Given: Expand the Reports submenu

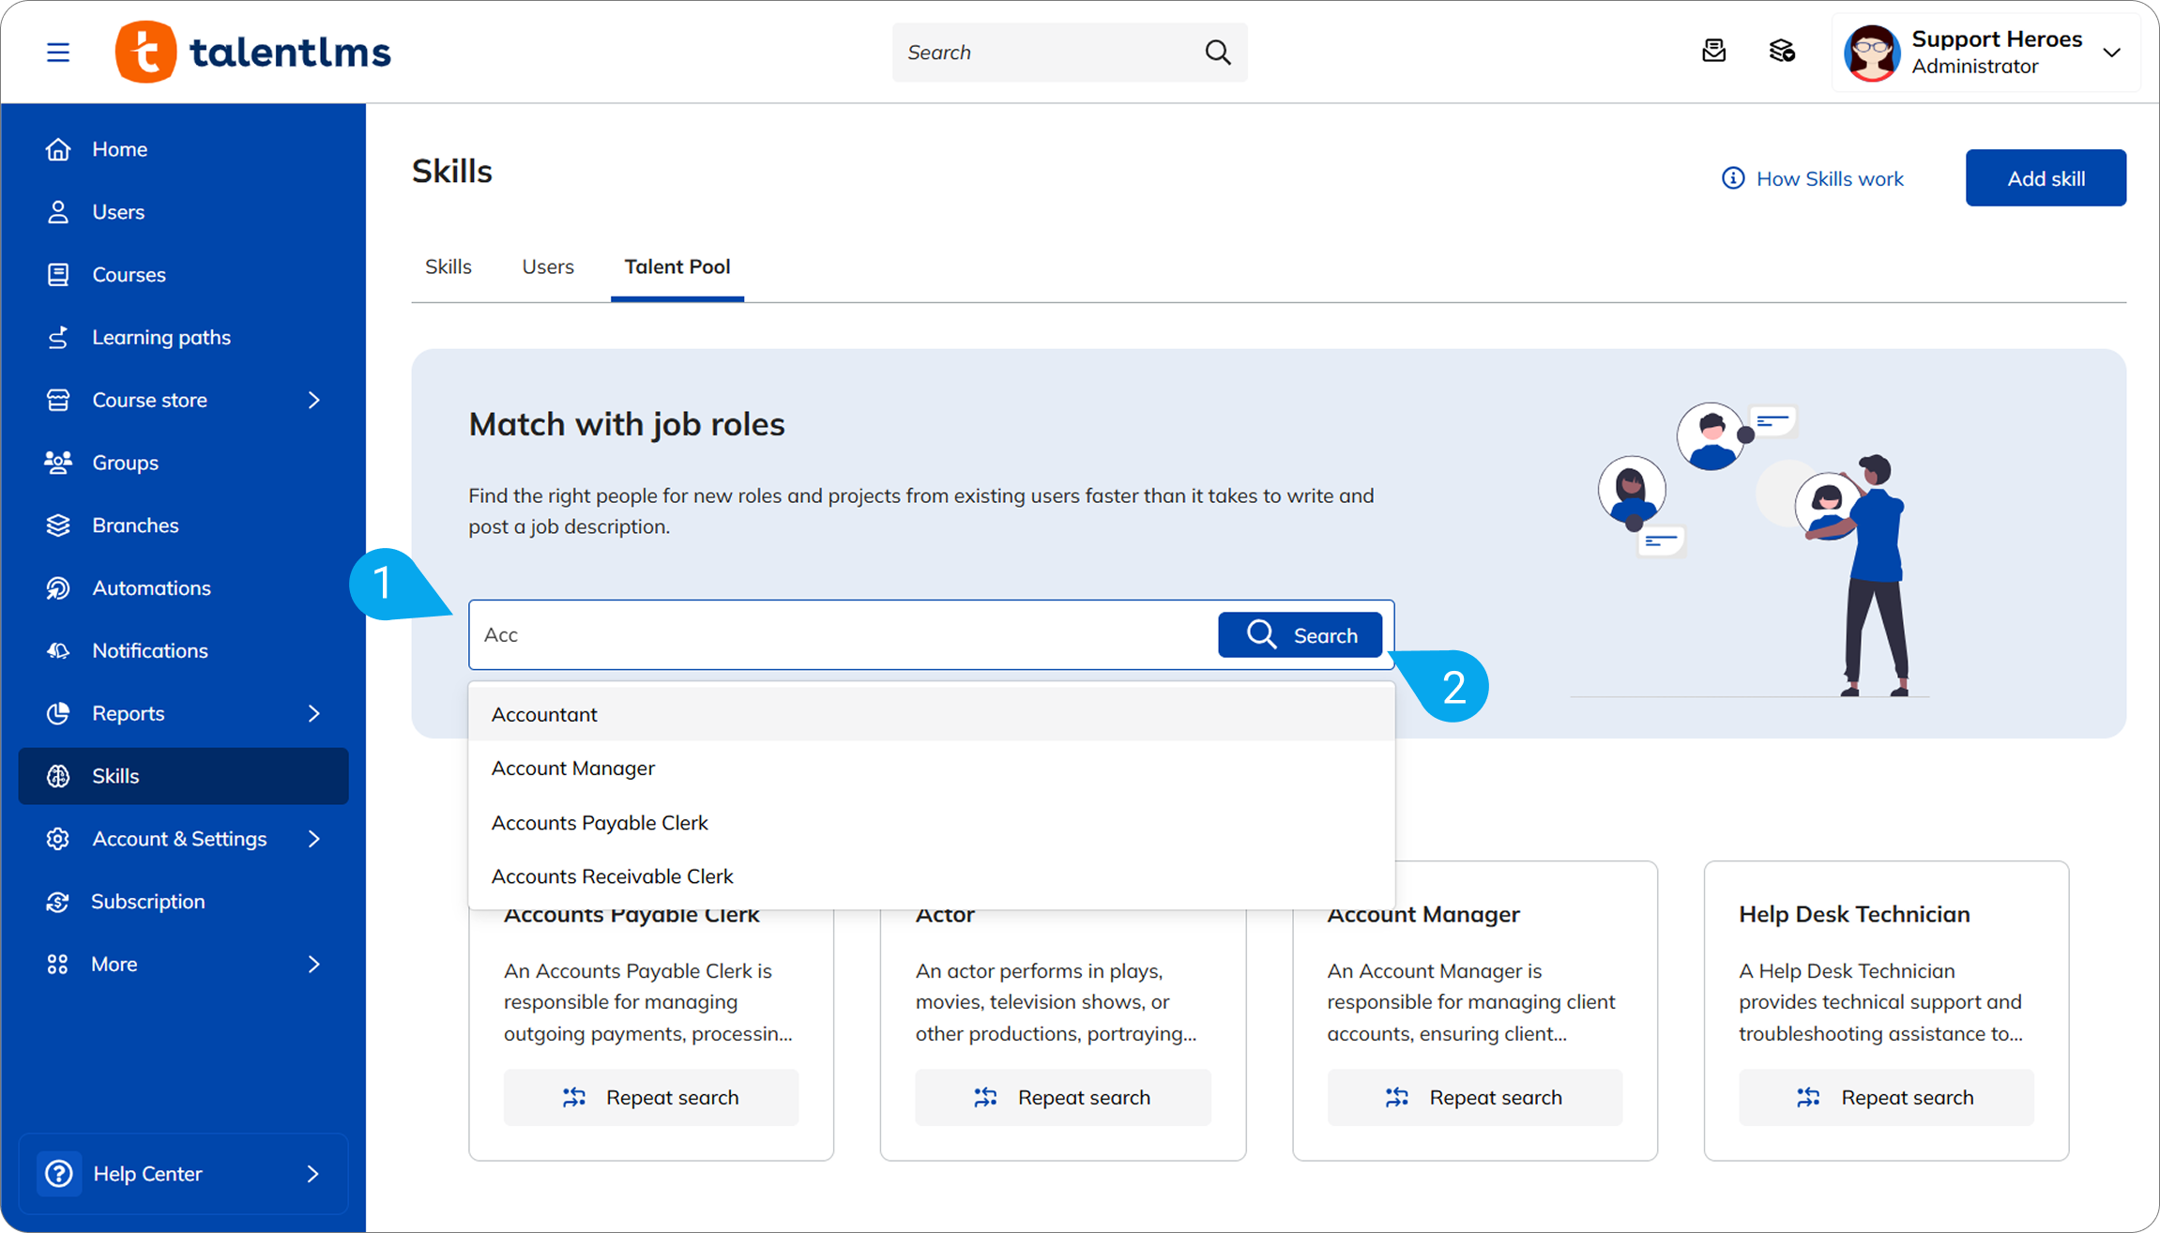Looking at the screenshot, I should click(x=313, y=713).
